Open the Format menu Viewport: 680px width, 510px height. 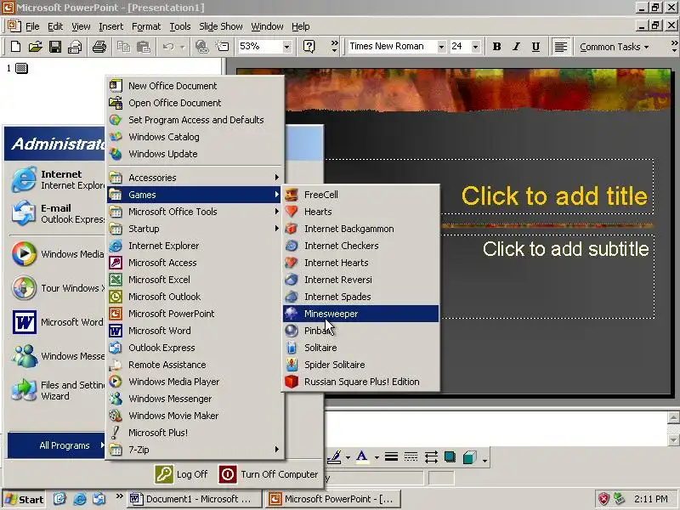click(146, 26)
